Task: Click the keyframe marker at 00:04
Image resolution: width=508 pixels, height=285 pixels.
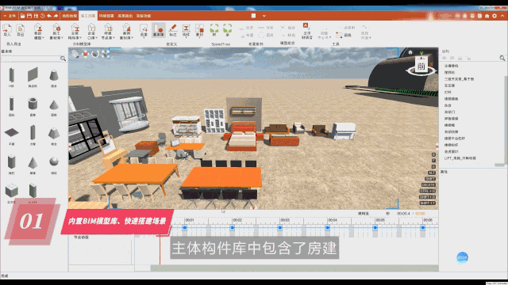Action: pos(327,228)
